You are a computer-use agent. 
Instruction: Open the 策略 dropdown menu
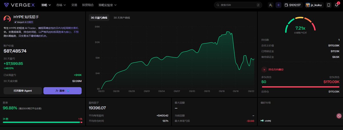pyautogui.click(x=46, y=5)
